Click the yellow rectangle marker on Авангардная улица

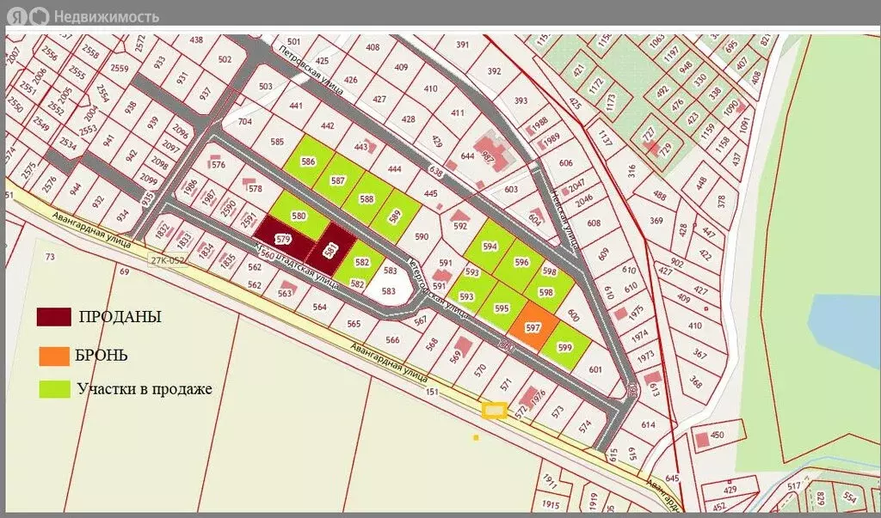493,411
